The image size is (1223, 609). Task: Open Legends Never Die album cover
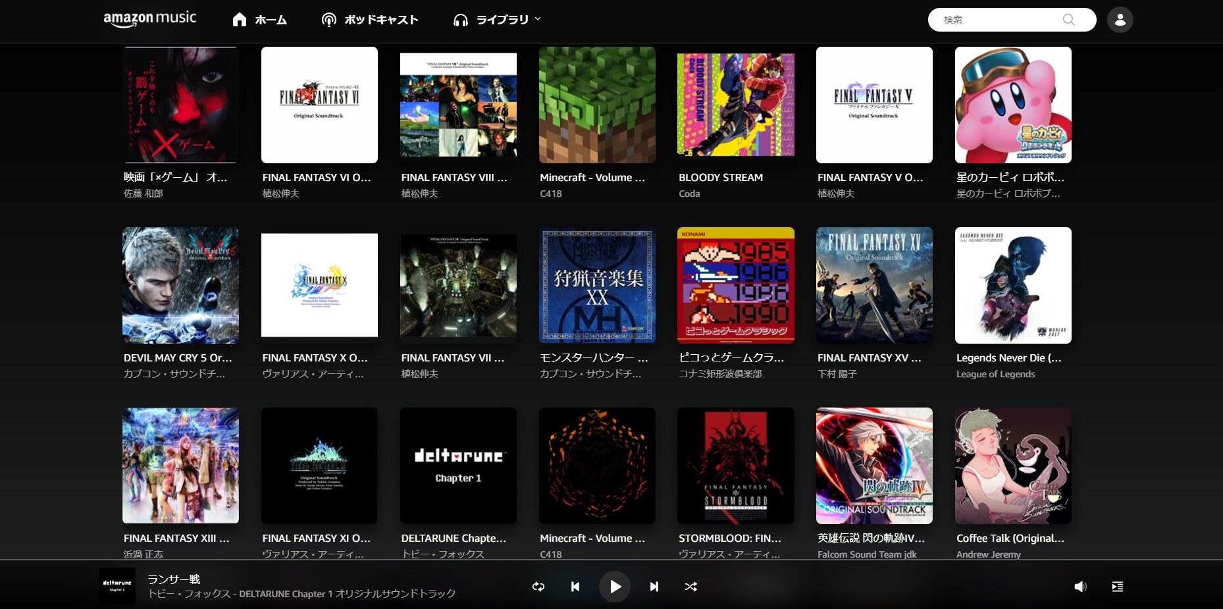pos(1013,285)
